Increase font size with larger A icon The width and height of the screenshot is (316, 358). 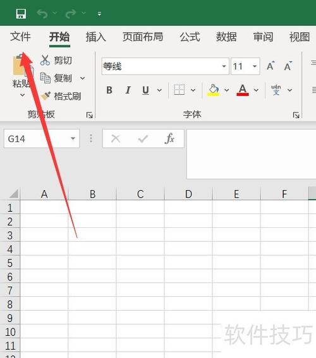pos(270,66)
